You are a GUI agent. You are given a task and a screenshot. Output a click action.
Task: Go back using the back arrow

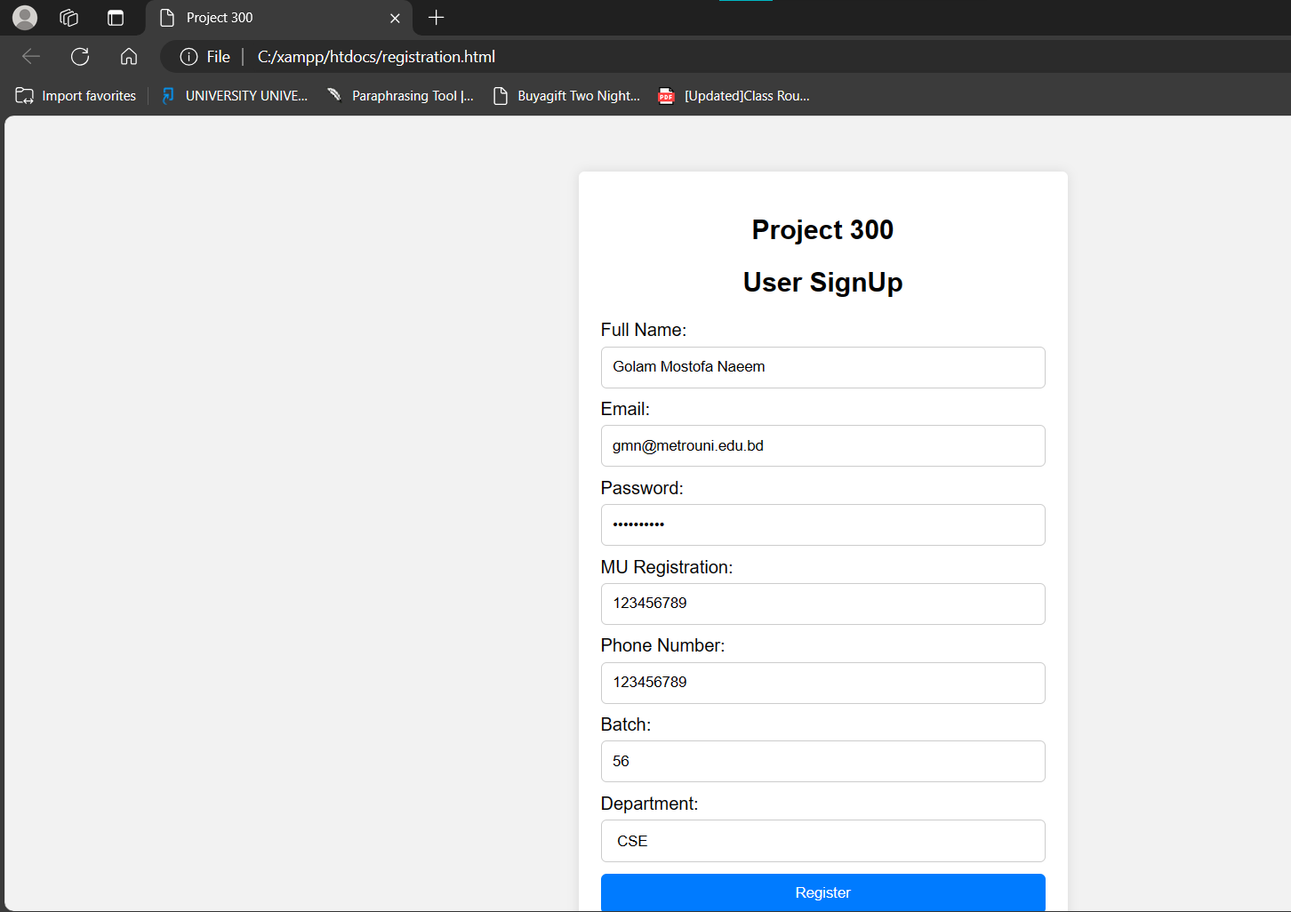pos(31,57)
